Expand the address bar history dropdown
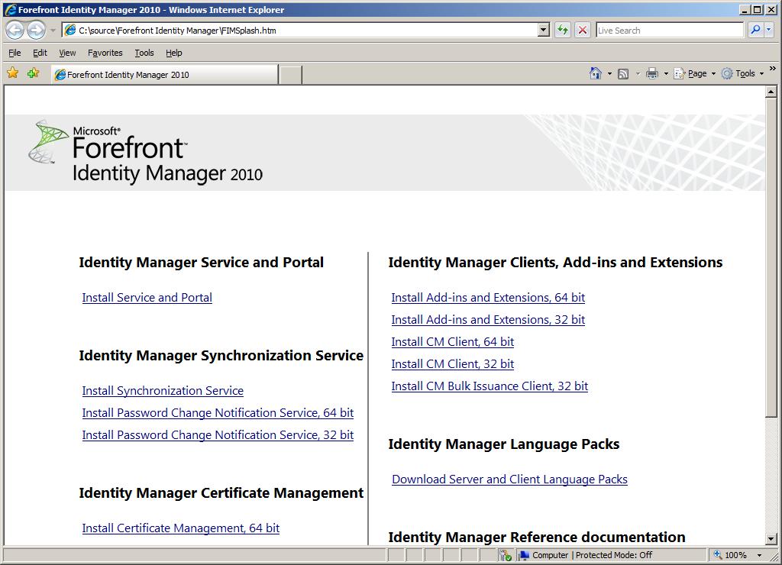 (x=544, y=30)
